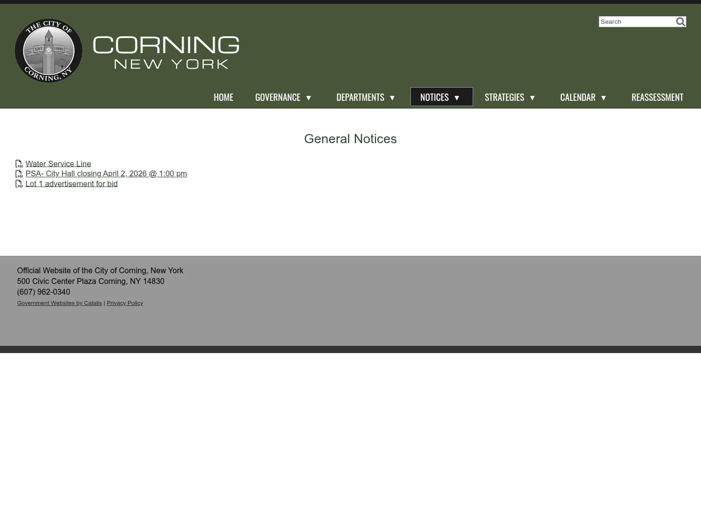This screenshot has width=701, height=526.
Task: Open the Privacy Policy link
Action: 125,302
